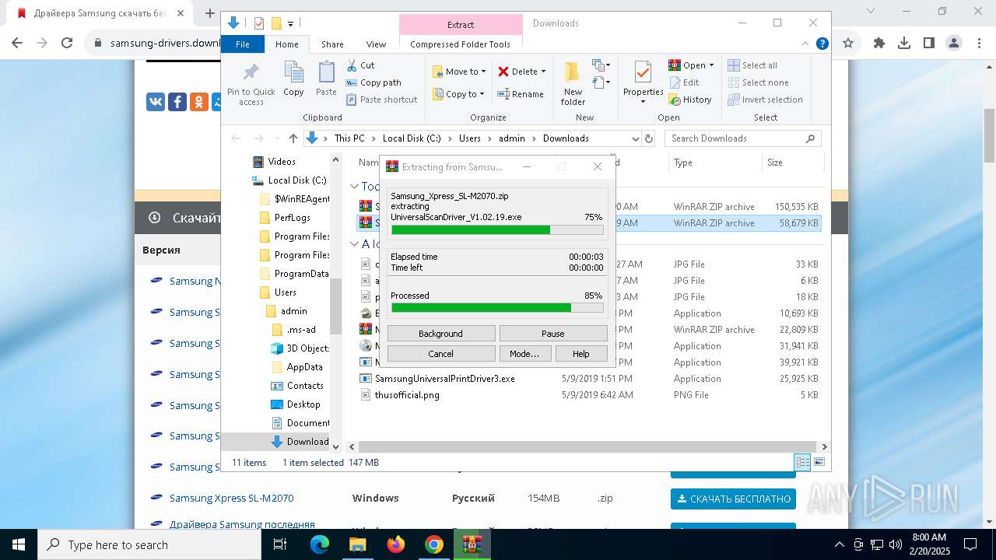Viewport: 996px width, 560px height.
Task: Switch to details view in status bar
Action: (803, 462)
